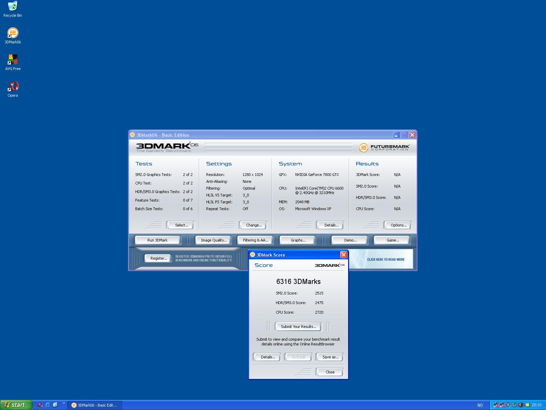
Task: Open the Graphs... tool
Action: tap(298, 240)
